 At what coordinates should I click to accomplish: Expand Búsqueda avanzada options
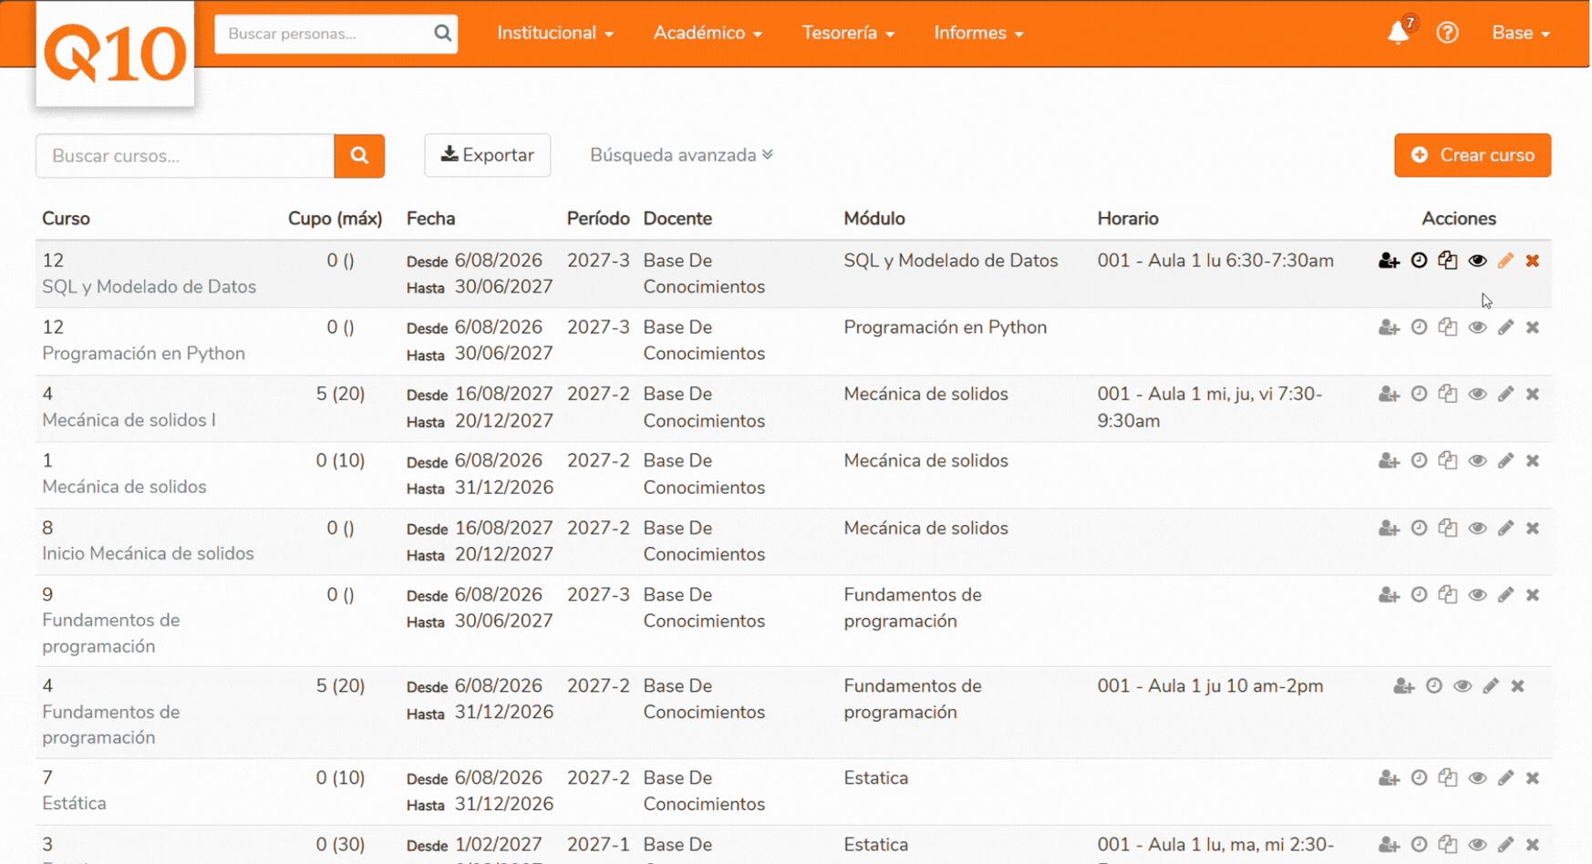point(681,155)
